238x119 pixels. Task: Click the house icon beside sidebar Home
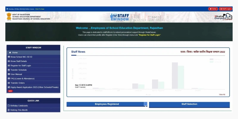click(x=10, y=52)
